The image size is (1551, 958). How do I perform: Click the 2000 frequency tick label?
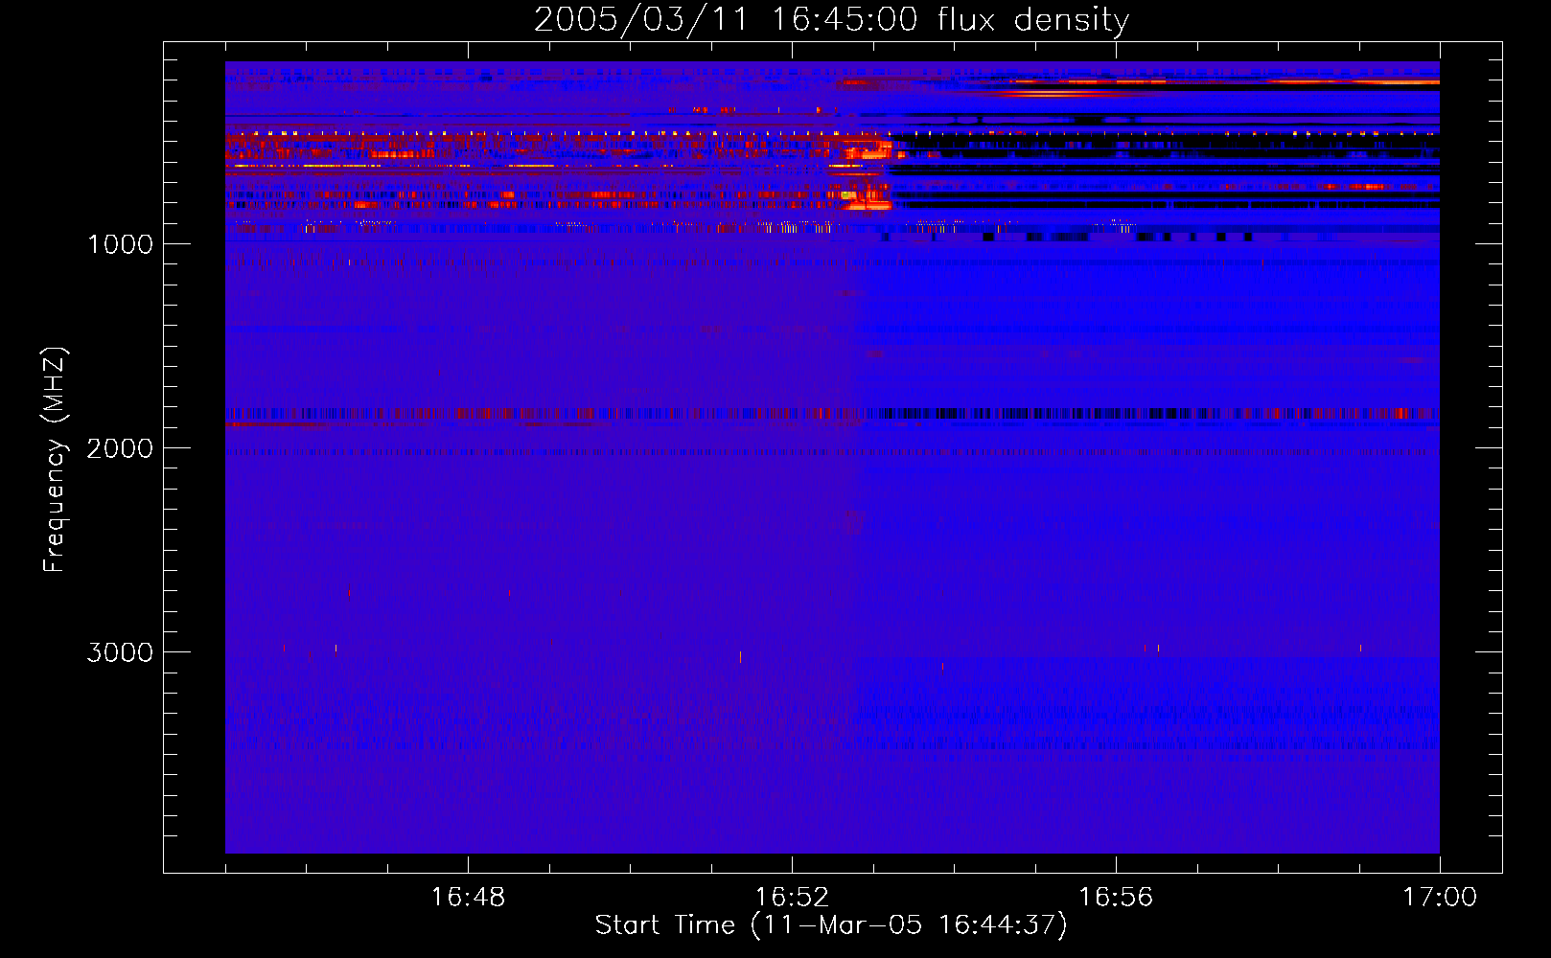click(120, 448)
